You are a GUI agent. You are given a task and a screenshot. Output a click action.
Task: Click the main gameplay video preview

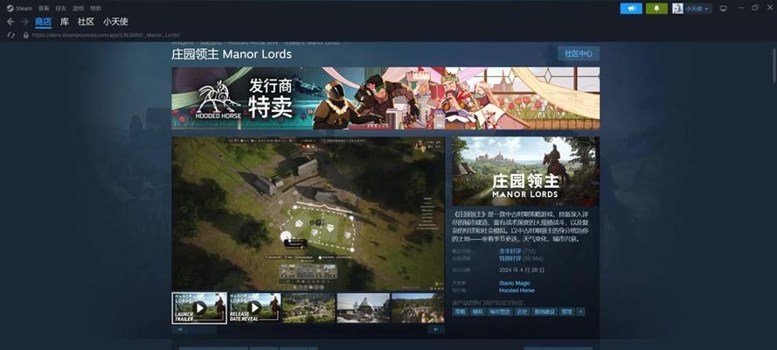(x=309, y=213)
